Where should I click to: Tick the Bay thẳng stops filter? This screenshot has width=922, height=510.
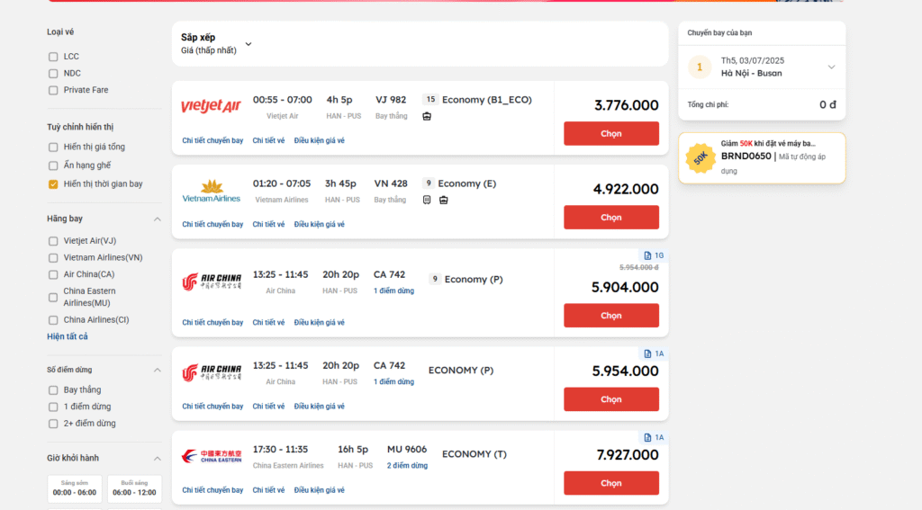coord(53,390)
